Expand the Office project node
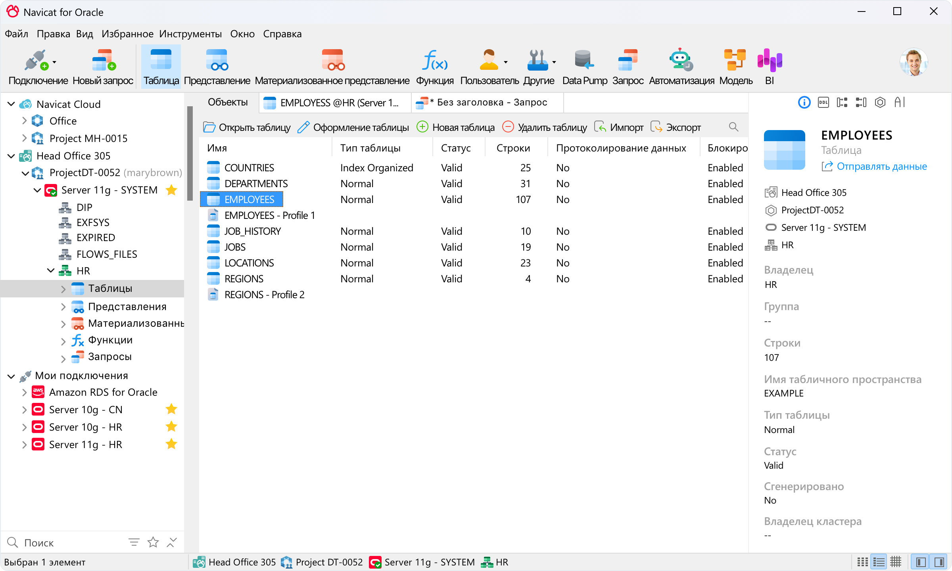The width and height of the screenshot is (952, 571). (x=24, y=121)
